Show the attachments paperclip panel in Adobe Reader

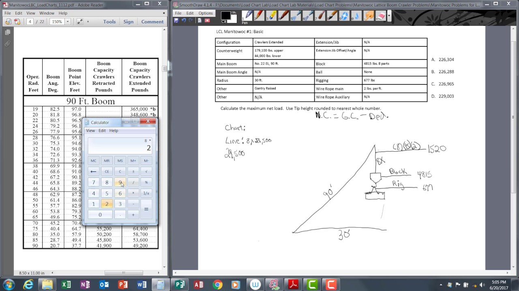pyautogui.click(x=8, y=44)
